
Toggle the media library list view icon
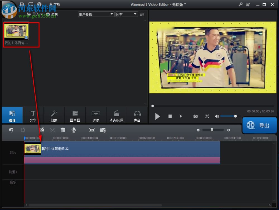[x=142, y=14]
